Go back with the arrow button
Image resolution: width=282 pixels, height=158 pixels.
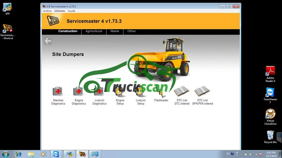[x=48, y=41]
